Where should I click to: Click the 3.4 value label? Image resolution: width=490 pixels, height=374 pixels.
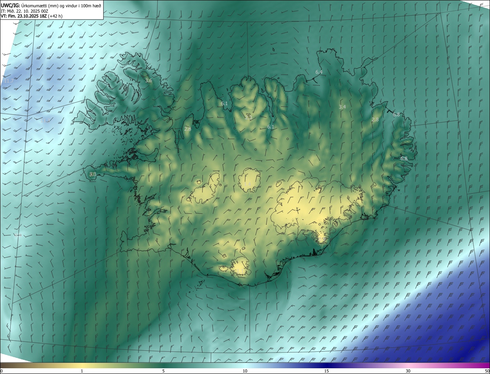342,107
